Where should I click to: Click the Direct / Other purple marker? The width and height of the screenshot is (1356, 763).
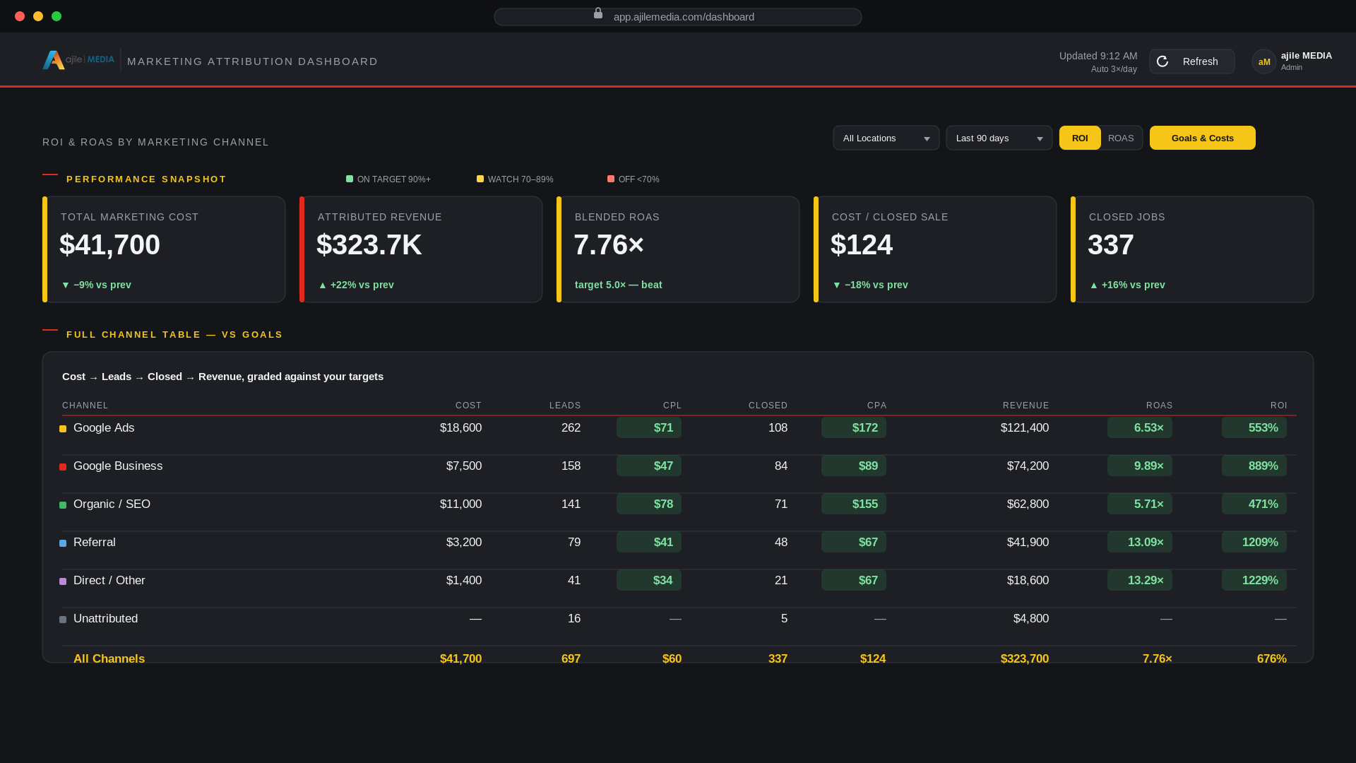(63, 581)
